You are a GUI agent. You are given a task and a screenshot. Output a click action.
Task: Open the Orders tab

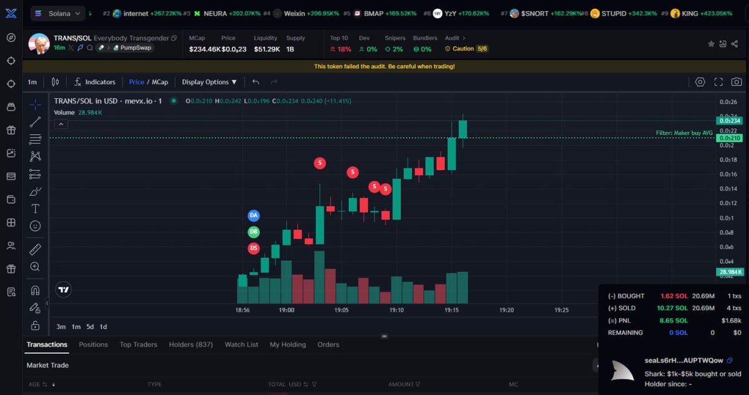click(328, 345)
